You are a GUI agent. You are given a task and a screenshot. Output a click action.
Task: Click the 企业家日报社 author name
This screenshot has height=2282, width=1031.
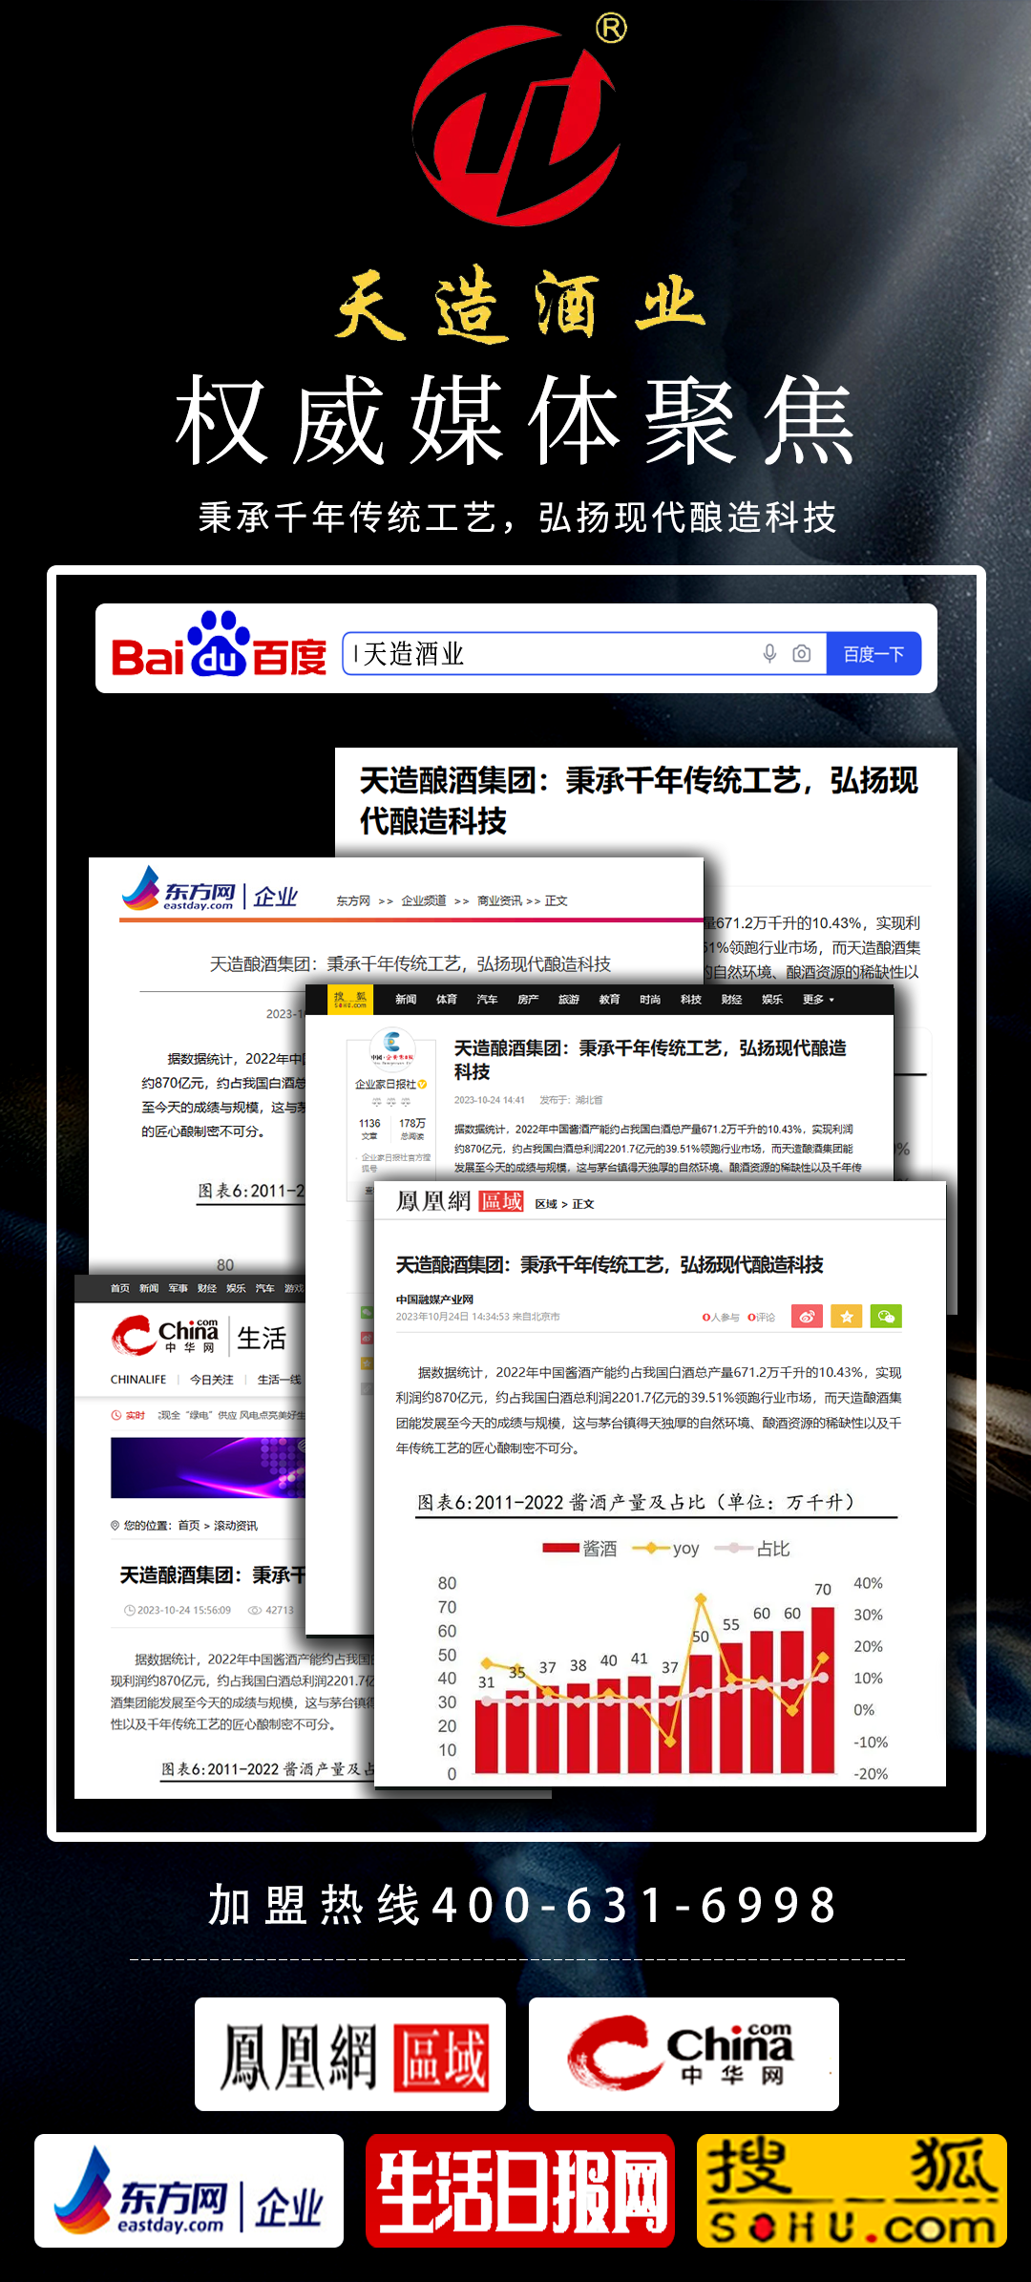coord(386,1085)
